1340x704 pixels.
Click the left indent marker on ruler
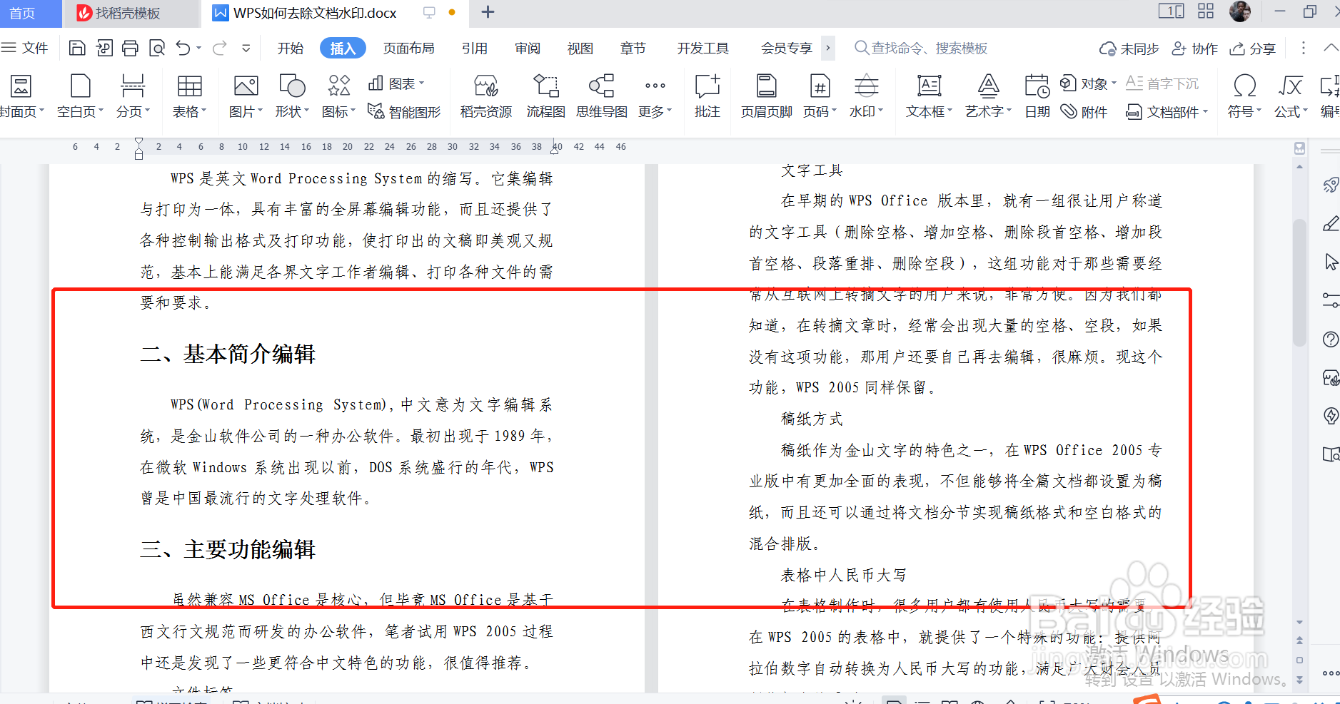138,148
